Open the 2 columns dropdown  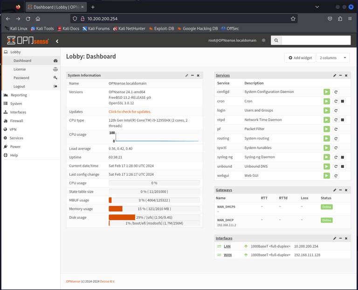click(x=333, y=58)
